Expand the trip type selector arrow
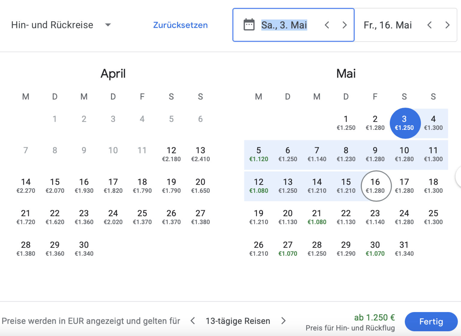The image size is (461, 336). coord(108,25)
